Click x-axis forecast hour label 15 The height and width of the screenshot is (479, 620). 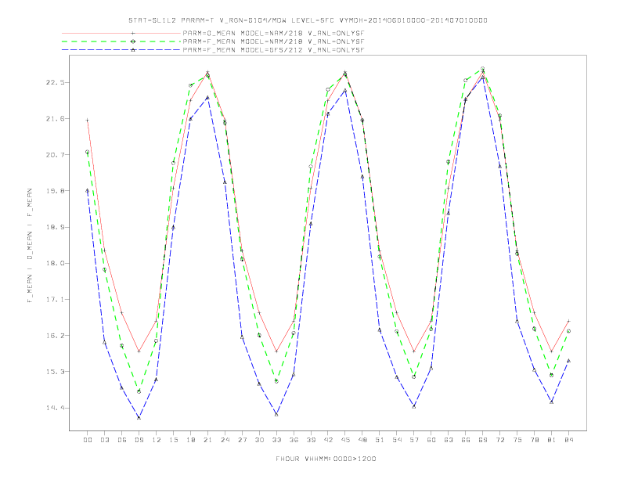[173, 440]
